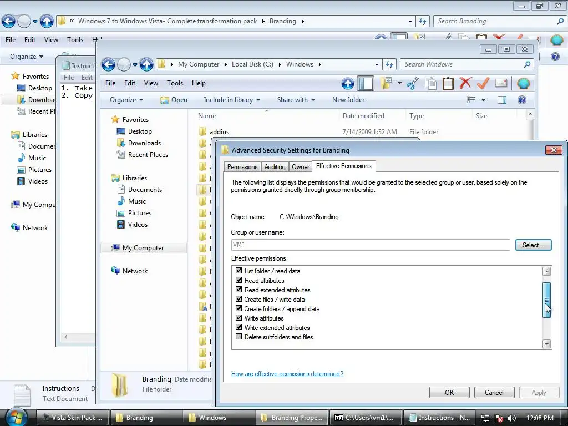Refresh the Branding window address bar
Viewport: 568px width, 426px height.
423,22
